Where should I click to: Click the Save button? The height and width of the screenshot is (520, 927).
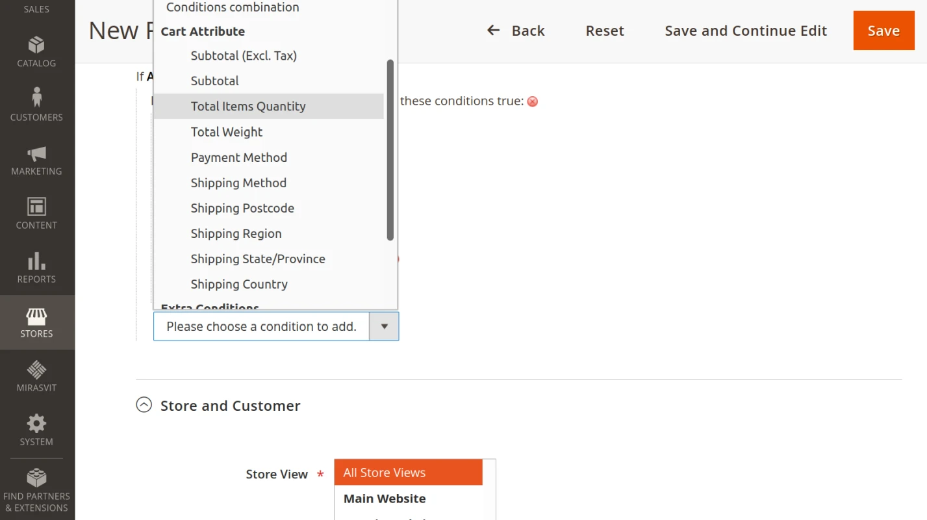point(883,30)
